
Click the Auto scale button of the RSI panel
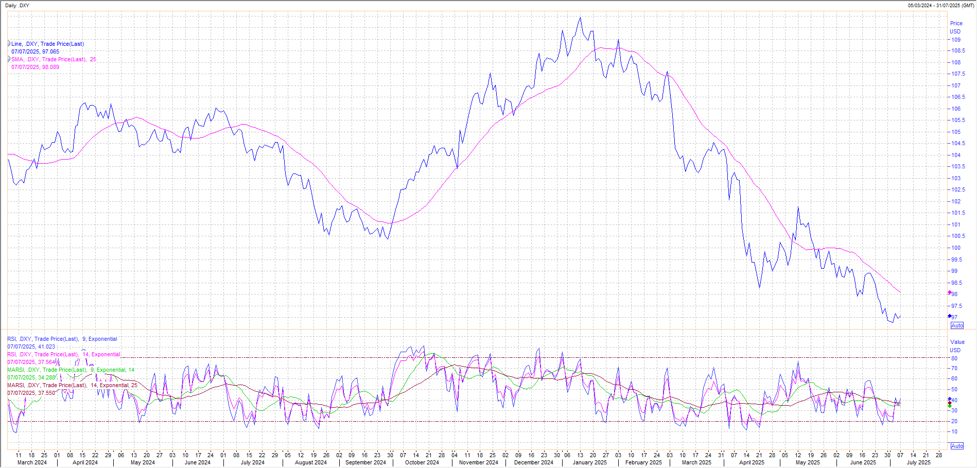pyautogui.click(x=957, y=446)
